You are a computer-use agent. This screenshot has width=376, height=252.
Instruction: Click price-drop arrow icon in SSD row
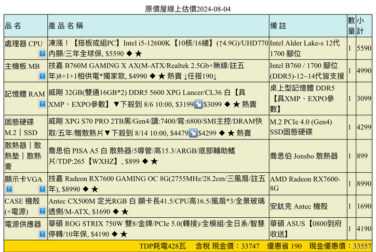point(193,133)
